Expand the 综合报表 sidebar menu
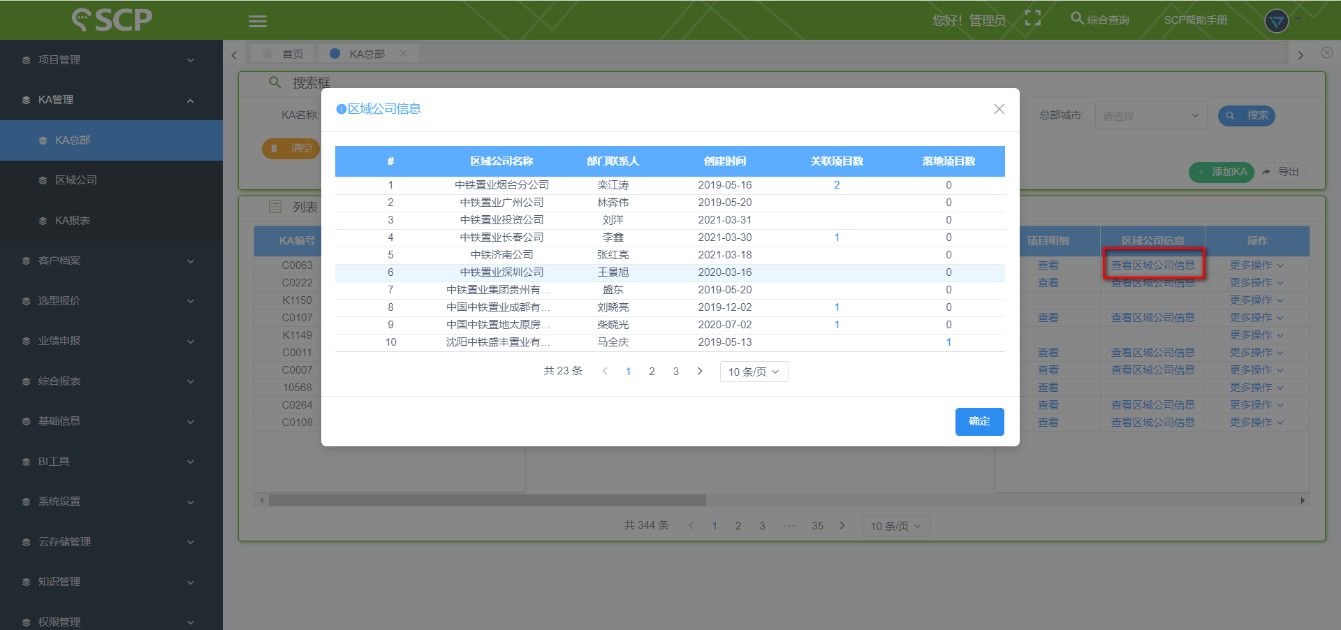 [111, 381]
